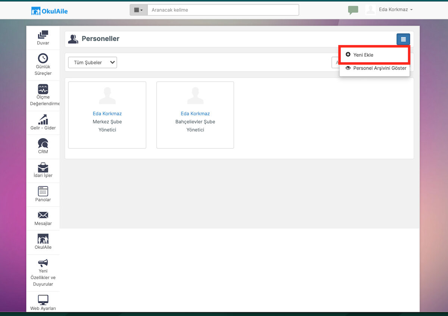Open Yeni Özellikler ve Duyurular megaphone
Image resolution: width=448 pixels, height=316 pixels.
43,263
